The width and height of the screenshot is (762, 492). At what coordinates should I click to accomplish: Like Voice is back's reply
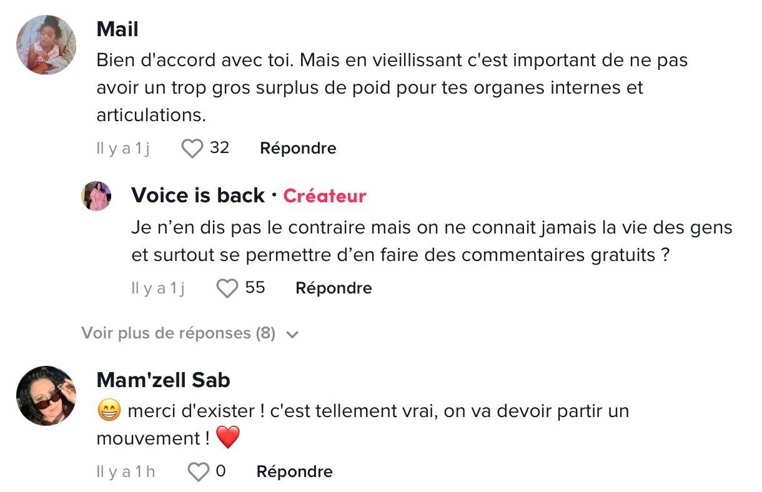point(227,288)
